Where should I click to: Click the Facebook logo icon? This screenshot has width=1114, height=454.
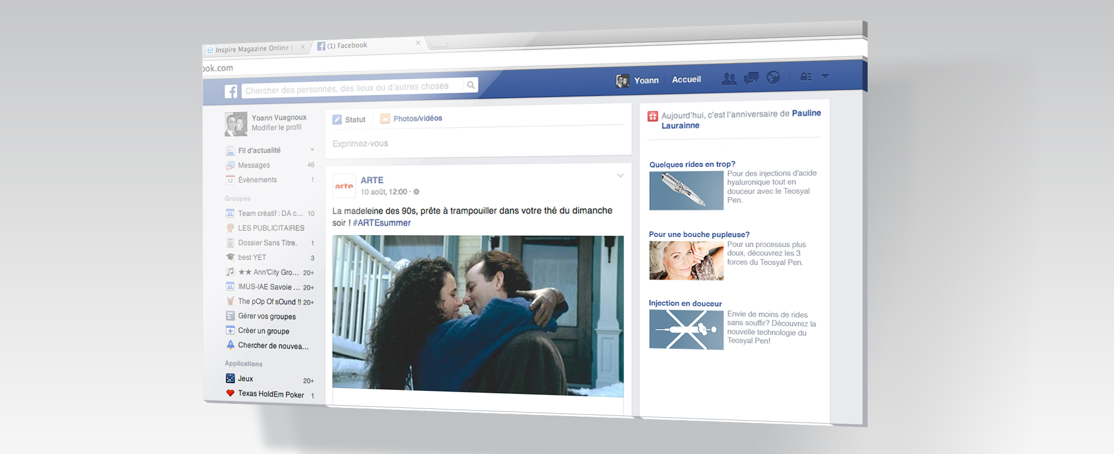point(231,92)
